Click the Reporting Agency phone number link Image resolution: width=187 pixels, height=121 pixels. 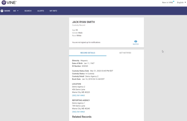pyautogui.click(x=78, y=112)
